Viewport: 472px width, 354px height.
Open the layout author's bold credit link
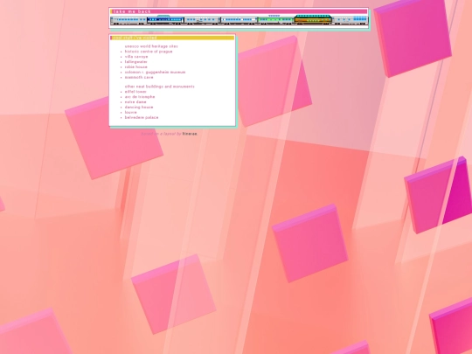[x=190, y=134]
